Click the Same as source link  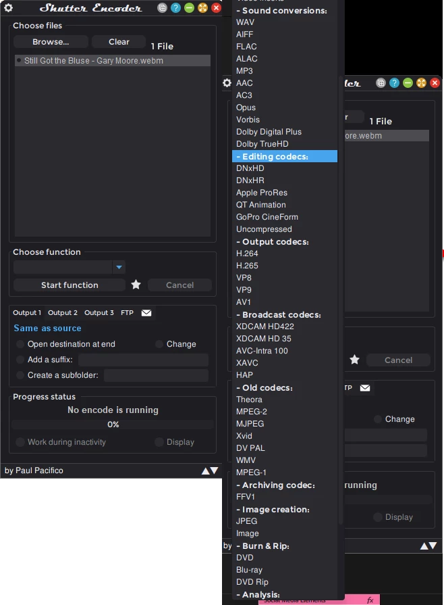click(x=47, y=329)
